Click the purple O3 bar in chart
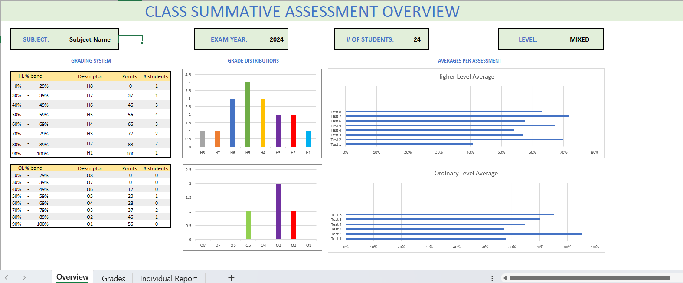This screenshot has width=683, height=283. [278, 211]
